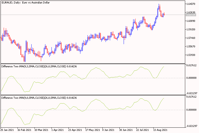Screen dimensions: 199x133
Task: Click the iMA(9,3,SMA,CLOSE) indicator label
Action: click(x=39, y=66)
